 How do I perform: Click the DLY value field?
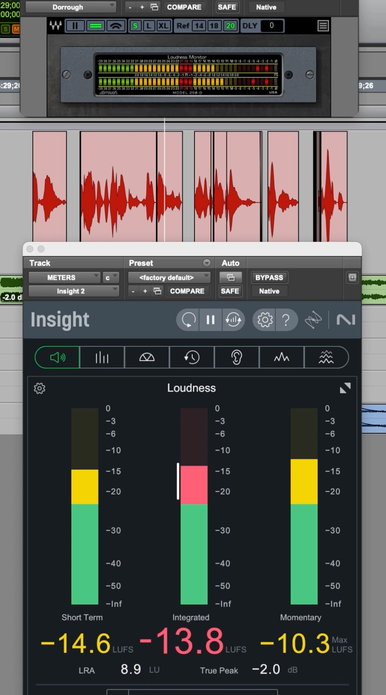pyautogui.click(x=272, y=26)
